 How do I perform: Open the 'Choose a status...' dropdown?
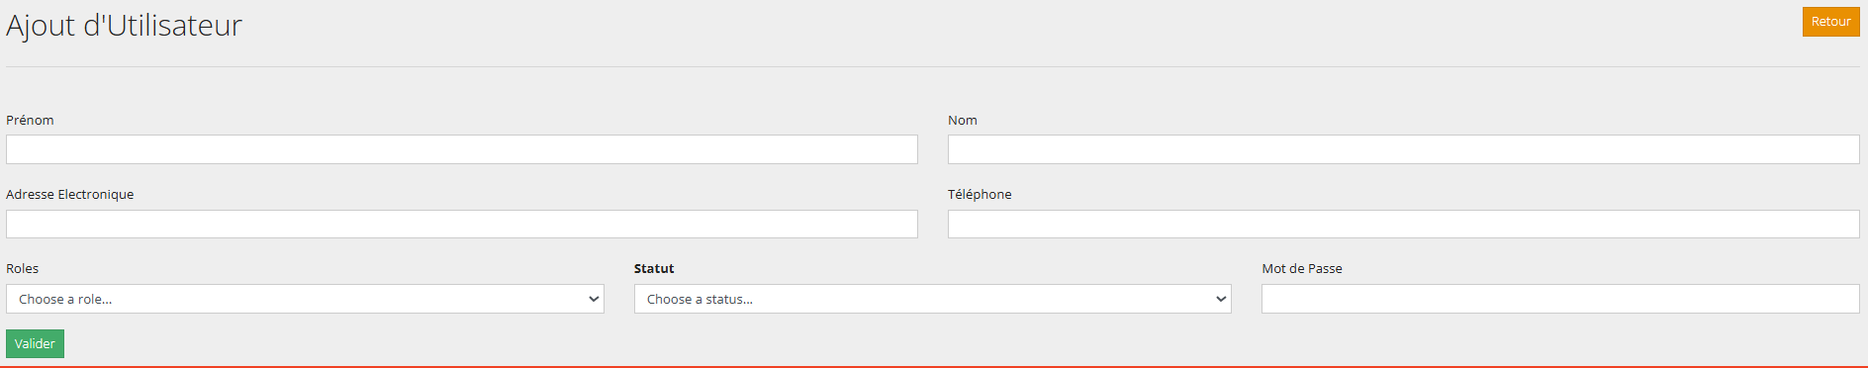(x=933, y=299)
